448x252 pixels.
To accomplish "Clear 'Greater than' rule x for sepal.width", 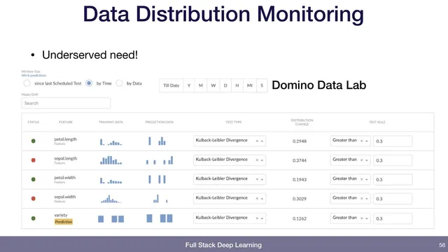I will click(x=361, y=198).
